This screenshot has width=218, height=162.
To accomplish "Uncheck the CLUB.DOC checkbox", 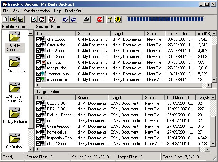I will (x=38, y=103).
